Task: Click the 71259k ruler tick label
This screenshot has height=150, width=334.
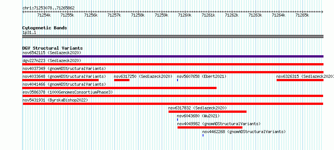Action: coord(161,15)
